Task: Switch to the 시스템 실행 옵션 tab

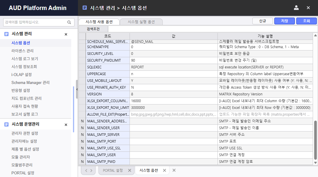Action: tap(141, 22)
